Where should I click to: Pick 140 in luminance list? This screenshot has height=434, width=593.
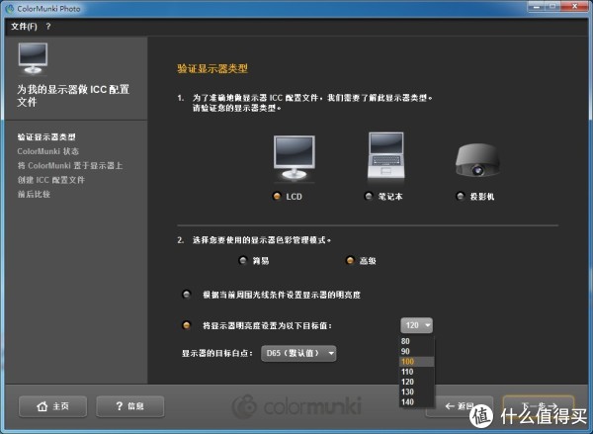416,401
